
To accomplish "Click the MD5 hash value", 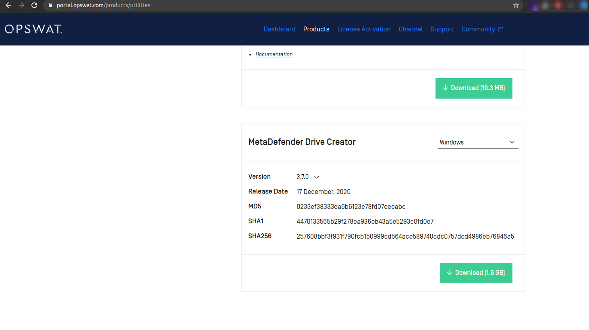I will point(351,206).
